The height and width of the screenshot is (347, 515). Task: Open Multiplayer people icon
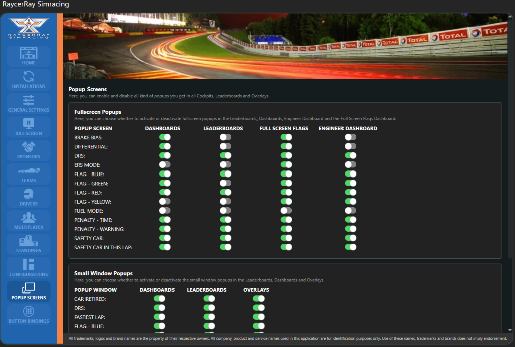(x=29, y=218)
